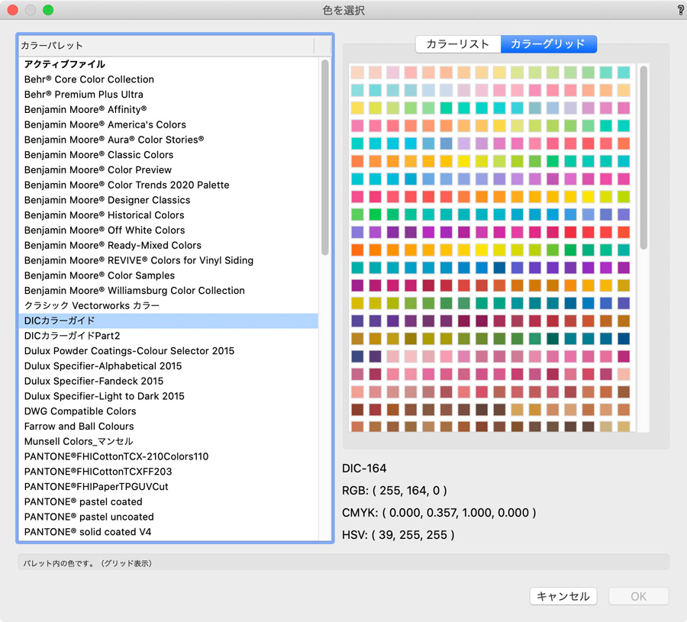Screen dimensions: 687x622
Task: Choose Dulux Powder Coatings-Colour Selector 2015
Action: pos(168,351)
